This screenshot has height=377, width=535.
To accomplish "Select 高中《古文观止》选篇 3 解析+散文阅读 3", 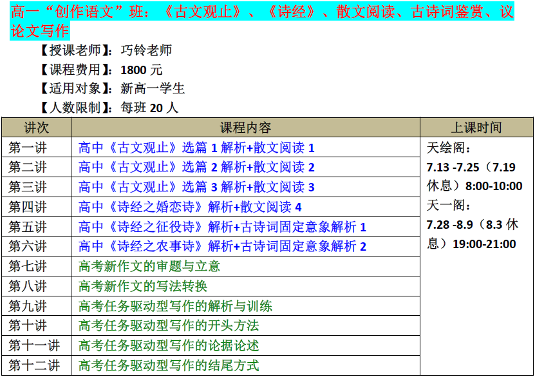I will coord(196,188).
